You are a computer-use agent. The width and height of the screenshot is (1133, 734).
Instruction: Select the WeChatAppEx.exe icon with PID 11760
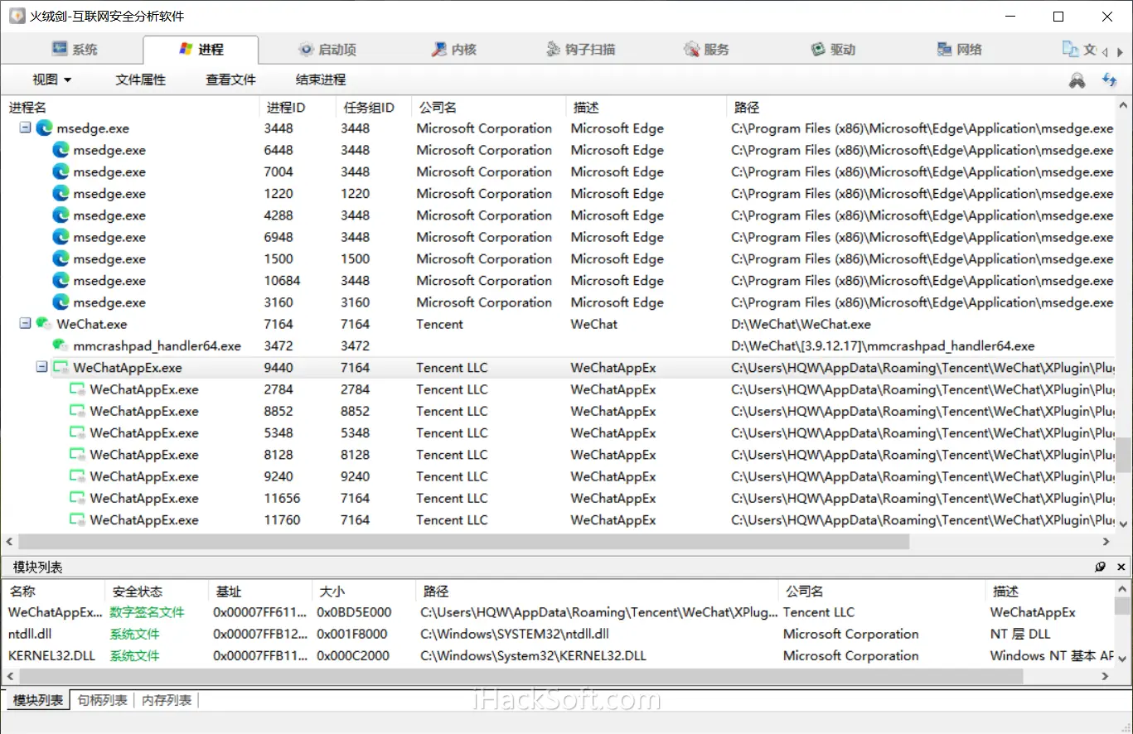tap(77, 519)
